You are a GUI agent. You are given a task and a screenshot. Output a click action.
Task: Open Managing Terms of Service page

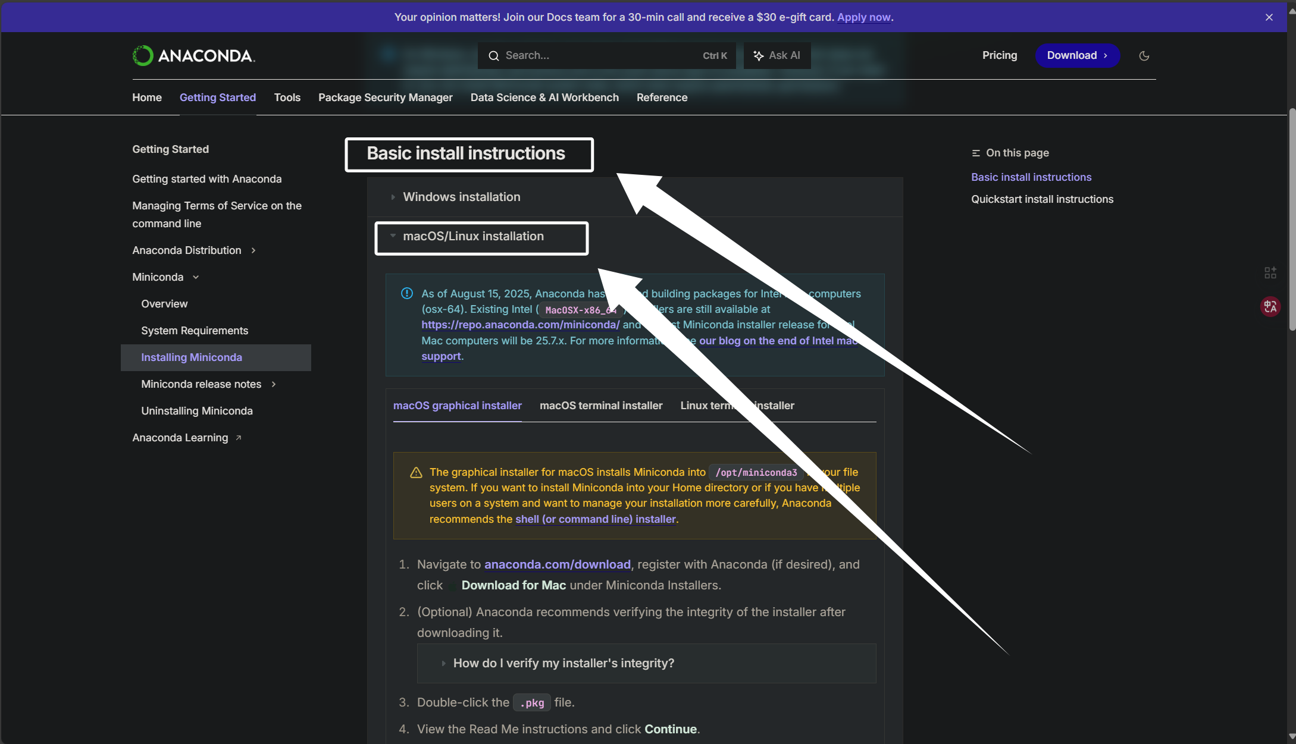[217, 215]
